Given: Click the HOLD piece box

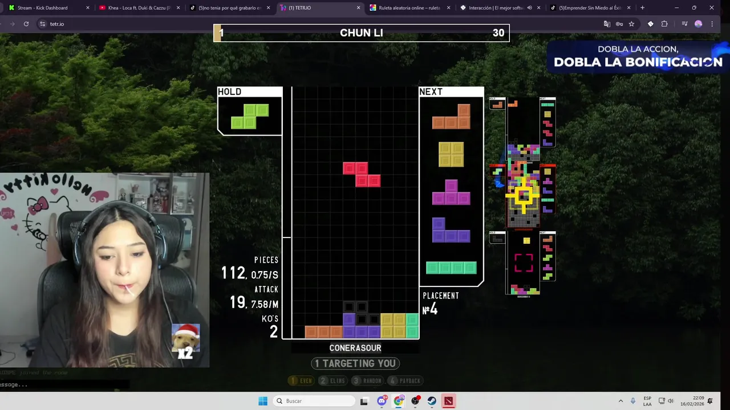Looking at the screenshot, I should pos(250,111).
